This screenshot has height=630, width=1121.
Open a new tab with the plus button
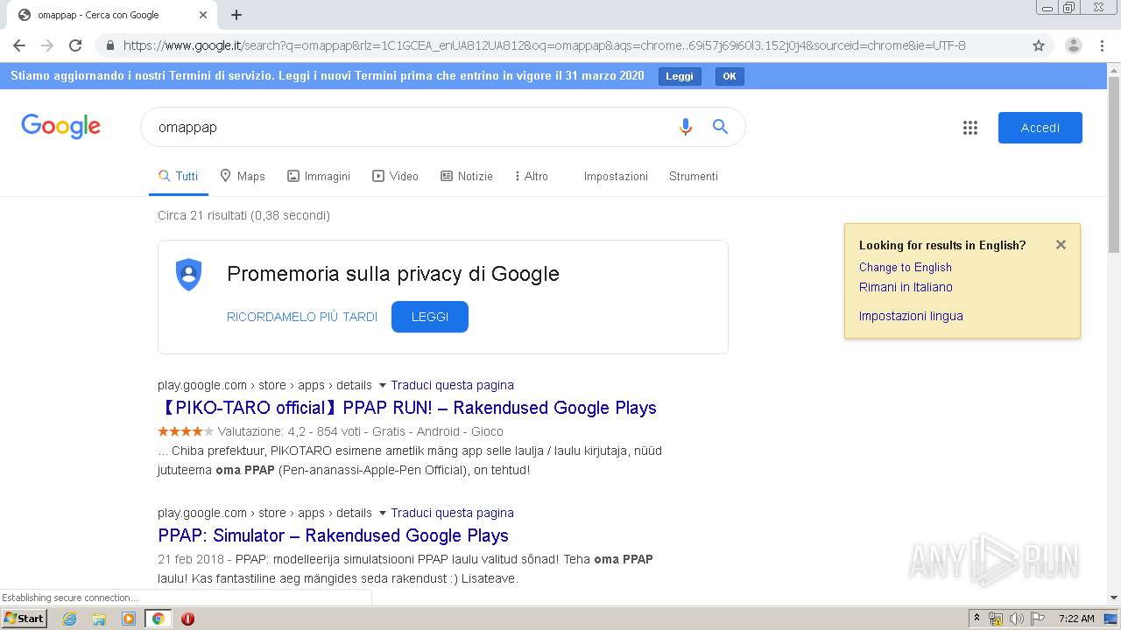236,15
